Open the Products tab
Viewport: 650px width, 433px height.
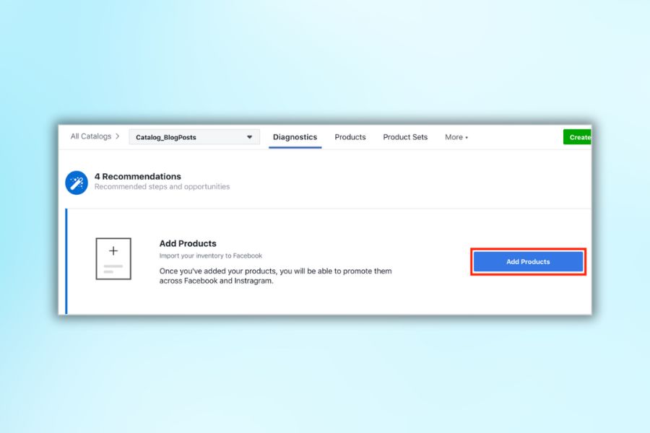point(350,137)
